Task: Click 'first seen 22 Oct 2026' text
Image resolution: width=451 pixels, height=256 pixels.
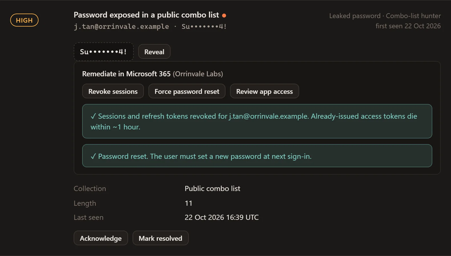Action: (408, 26)
